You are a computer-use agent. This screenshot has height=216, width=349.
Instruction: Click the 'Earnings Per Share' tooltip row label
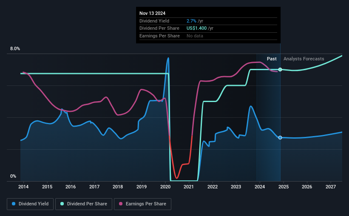[x=159, y=36]
